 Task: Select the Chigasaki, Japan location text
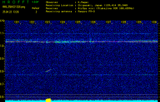103,5
